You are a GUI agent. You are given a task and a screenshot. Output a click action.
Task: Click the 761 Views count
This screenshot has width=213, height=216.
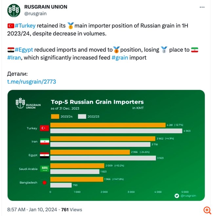point(71,209)
